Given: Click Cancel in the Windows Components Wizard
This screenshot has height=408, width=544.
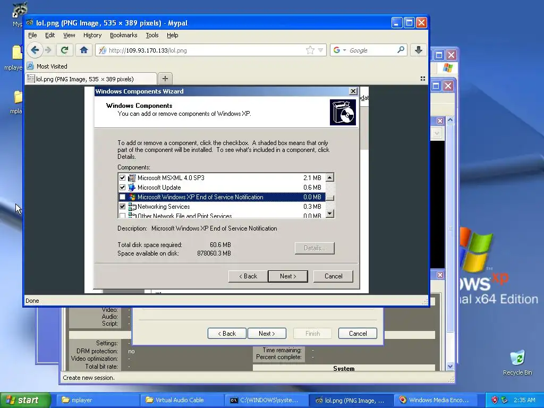Looking at the screenshot, I should pyautogui.click(x=334, y=276).
